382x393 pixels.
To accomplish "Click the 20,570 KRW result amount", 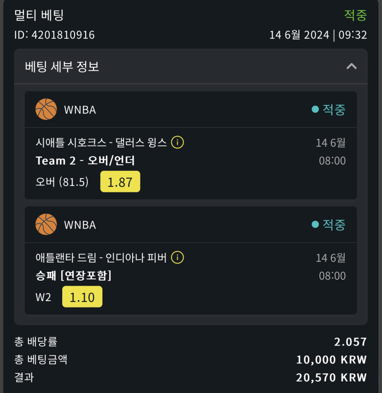I will [331, 377].
